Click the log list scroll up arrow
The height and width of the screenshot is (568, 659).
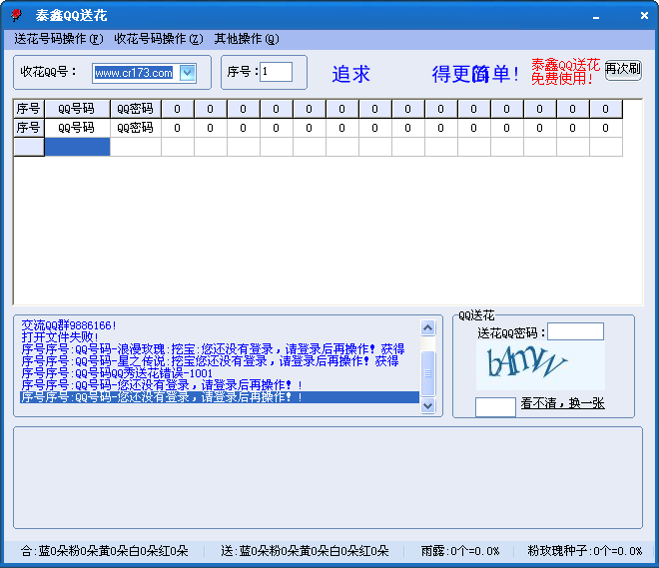click(x=427, y=328)
